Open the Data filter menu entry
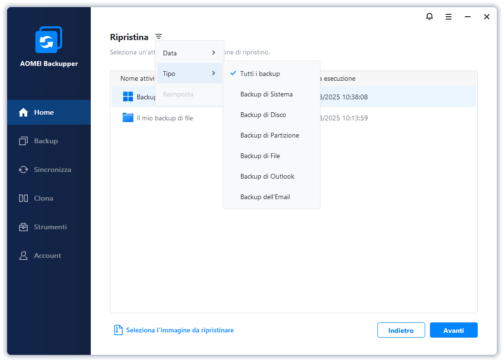The image size is (504, 362). pyautogui.click(x=189, y=53)
